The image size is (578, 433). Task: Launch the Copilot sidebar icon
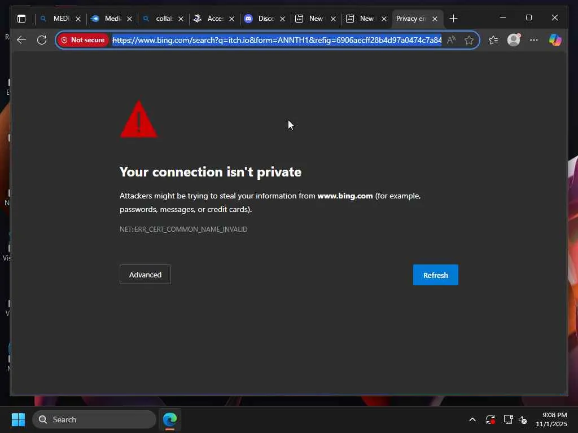[x=555, y=40]
